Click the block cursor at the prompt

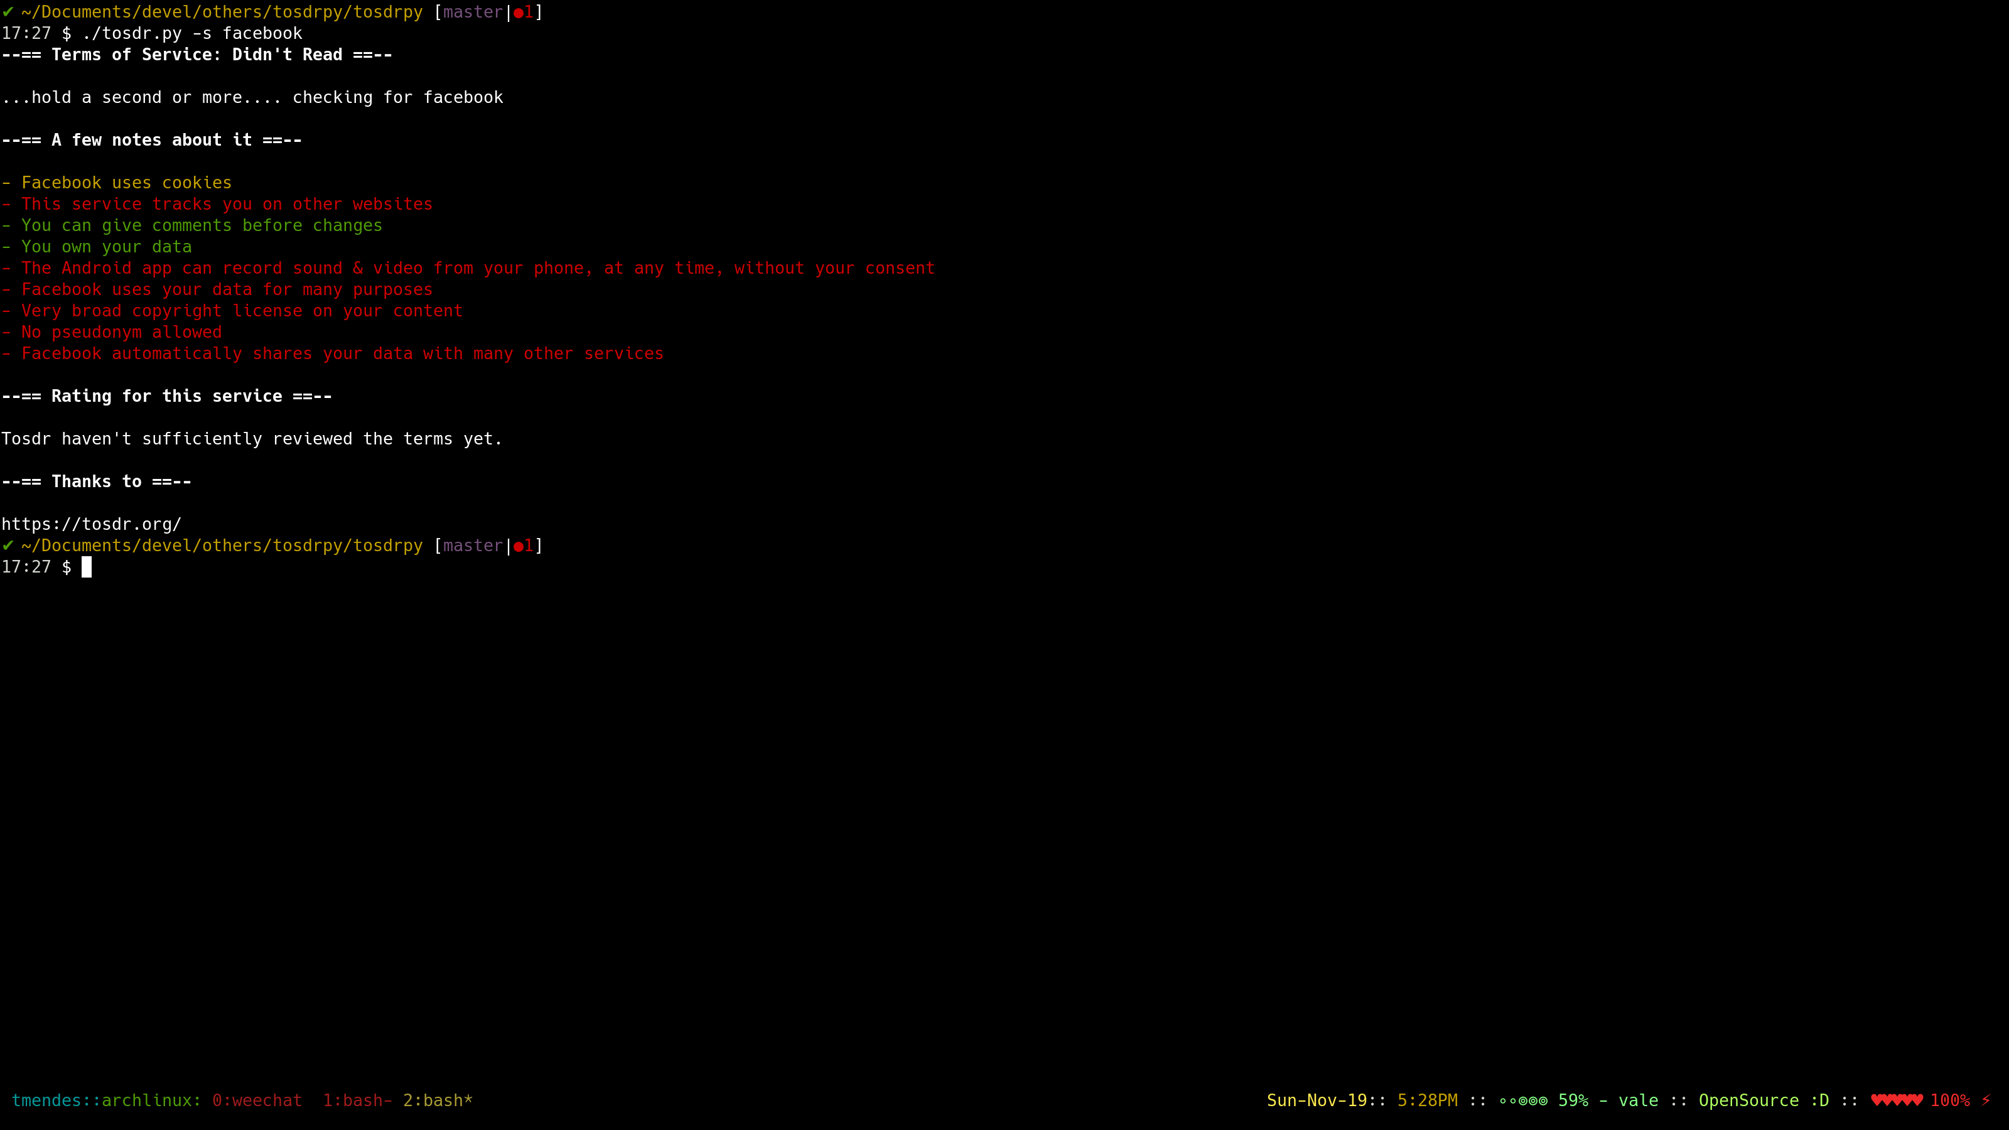pos(87,567)
